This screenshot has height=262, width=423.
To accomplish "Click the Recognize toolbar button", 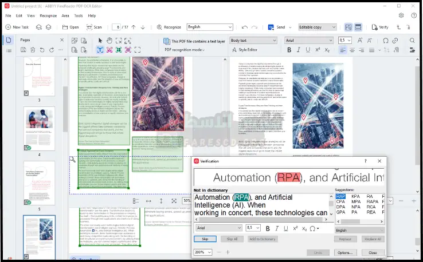I will click(167, 27).
